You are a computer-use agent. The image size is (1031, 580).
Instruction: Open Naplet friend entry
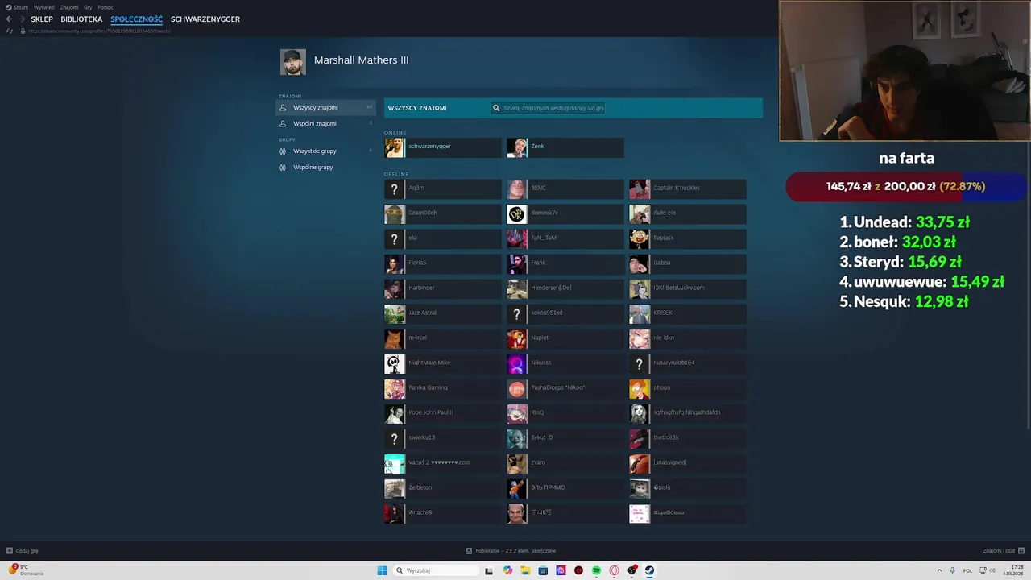point(565,339)
